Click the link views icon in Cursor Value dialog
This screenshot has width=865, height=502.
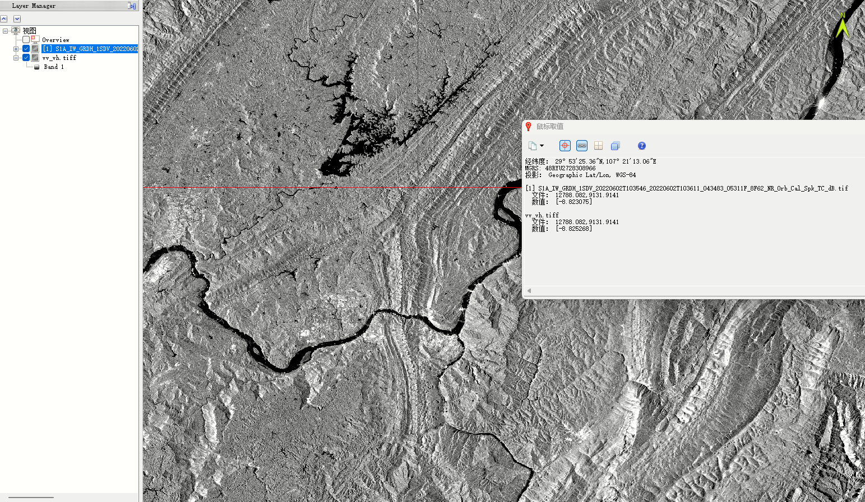click(x=581, y=145)
